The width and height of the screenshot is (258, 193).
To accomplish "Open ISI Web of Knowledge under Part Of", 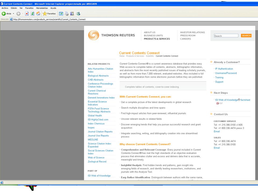I will click(x=99, y=176).
